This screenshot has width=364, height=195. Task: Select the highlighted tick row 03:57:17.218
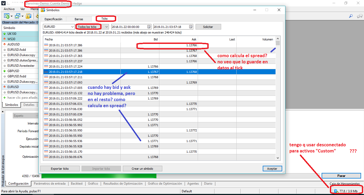click(x=159, y=72)
